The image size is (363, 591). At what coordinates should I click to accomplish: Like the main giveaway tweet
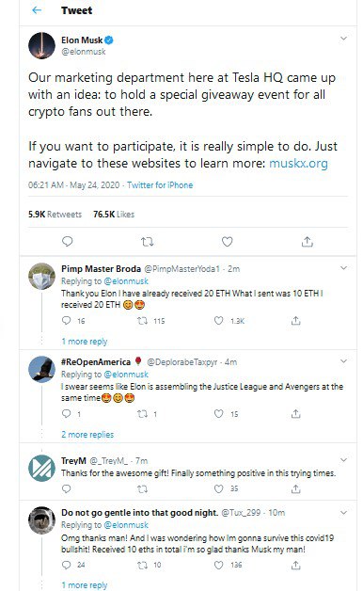click(x=227, y=242)
